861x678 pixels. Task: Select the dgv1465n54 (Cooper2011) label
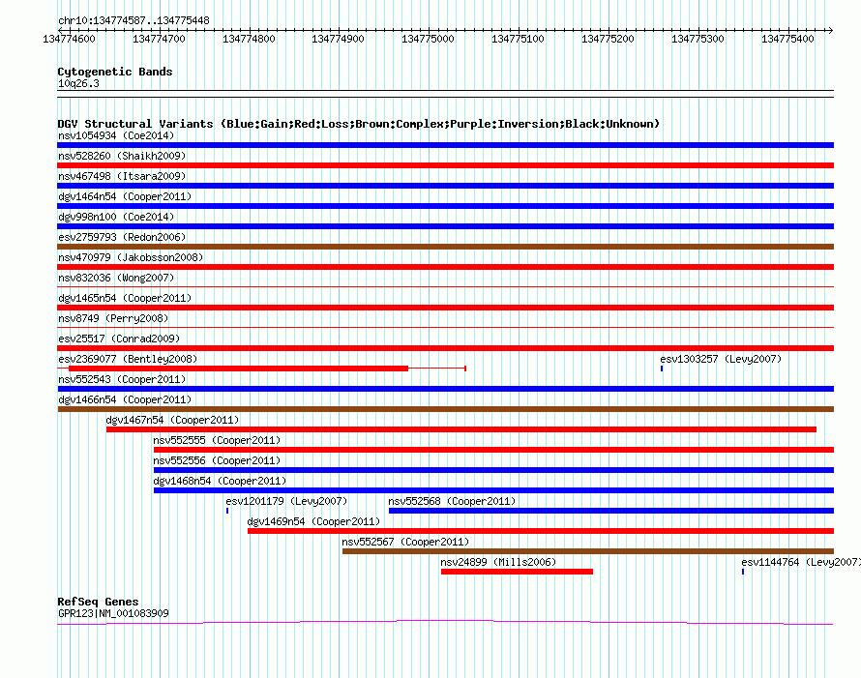tap(125, 298)
